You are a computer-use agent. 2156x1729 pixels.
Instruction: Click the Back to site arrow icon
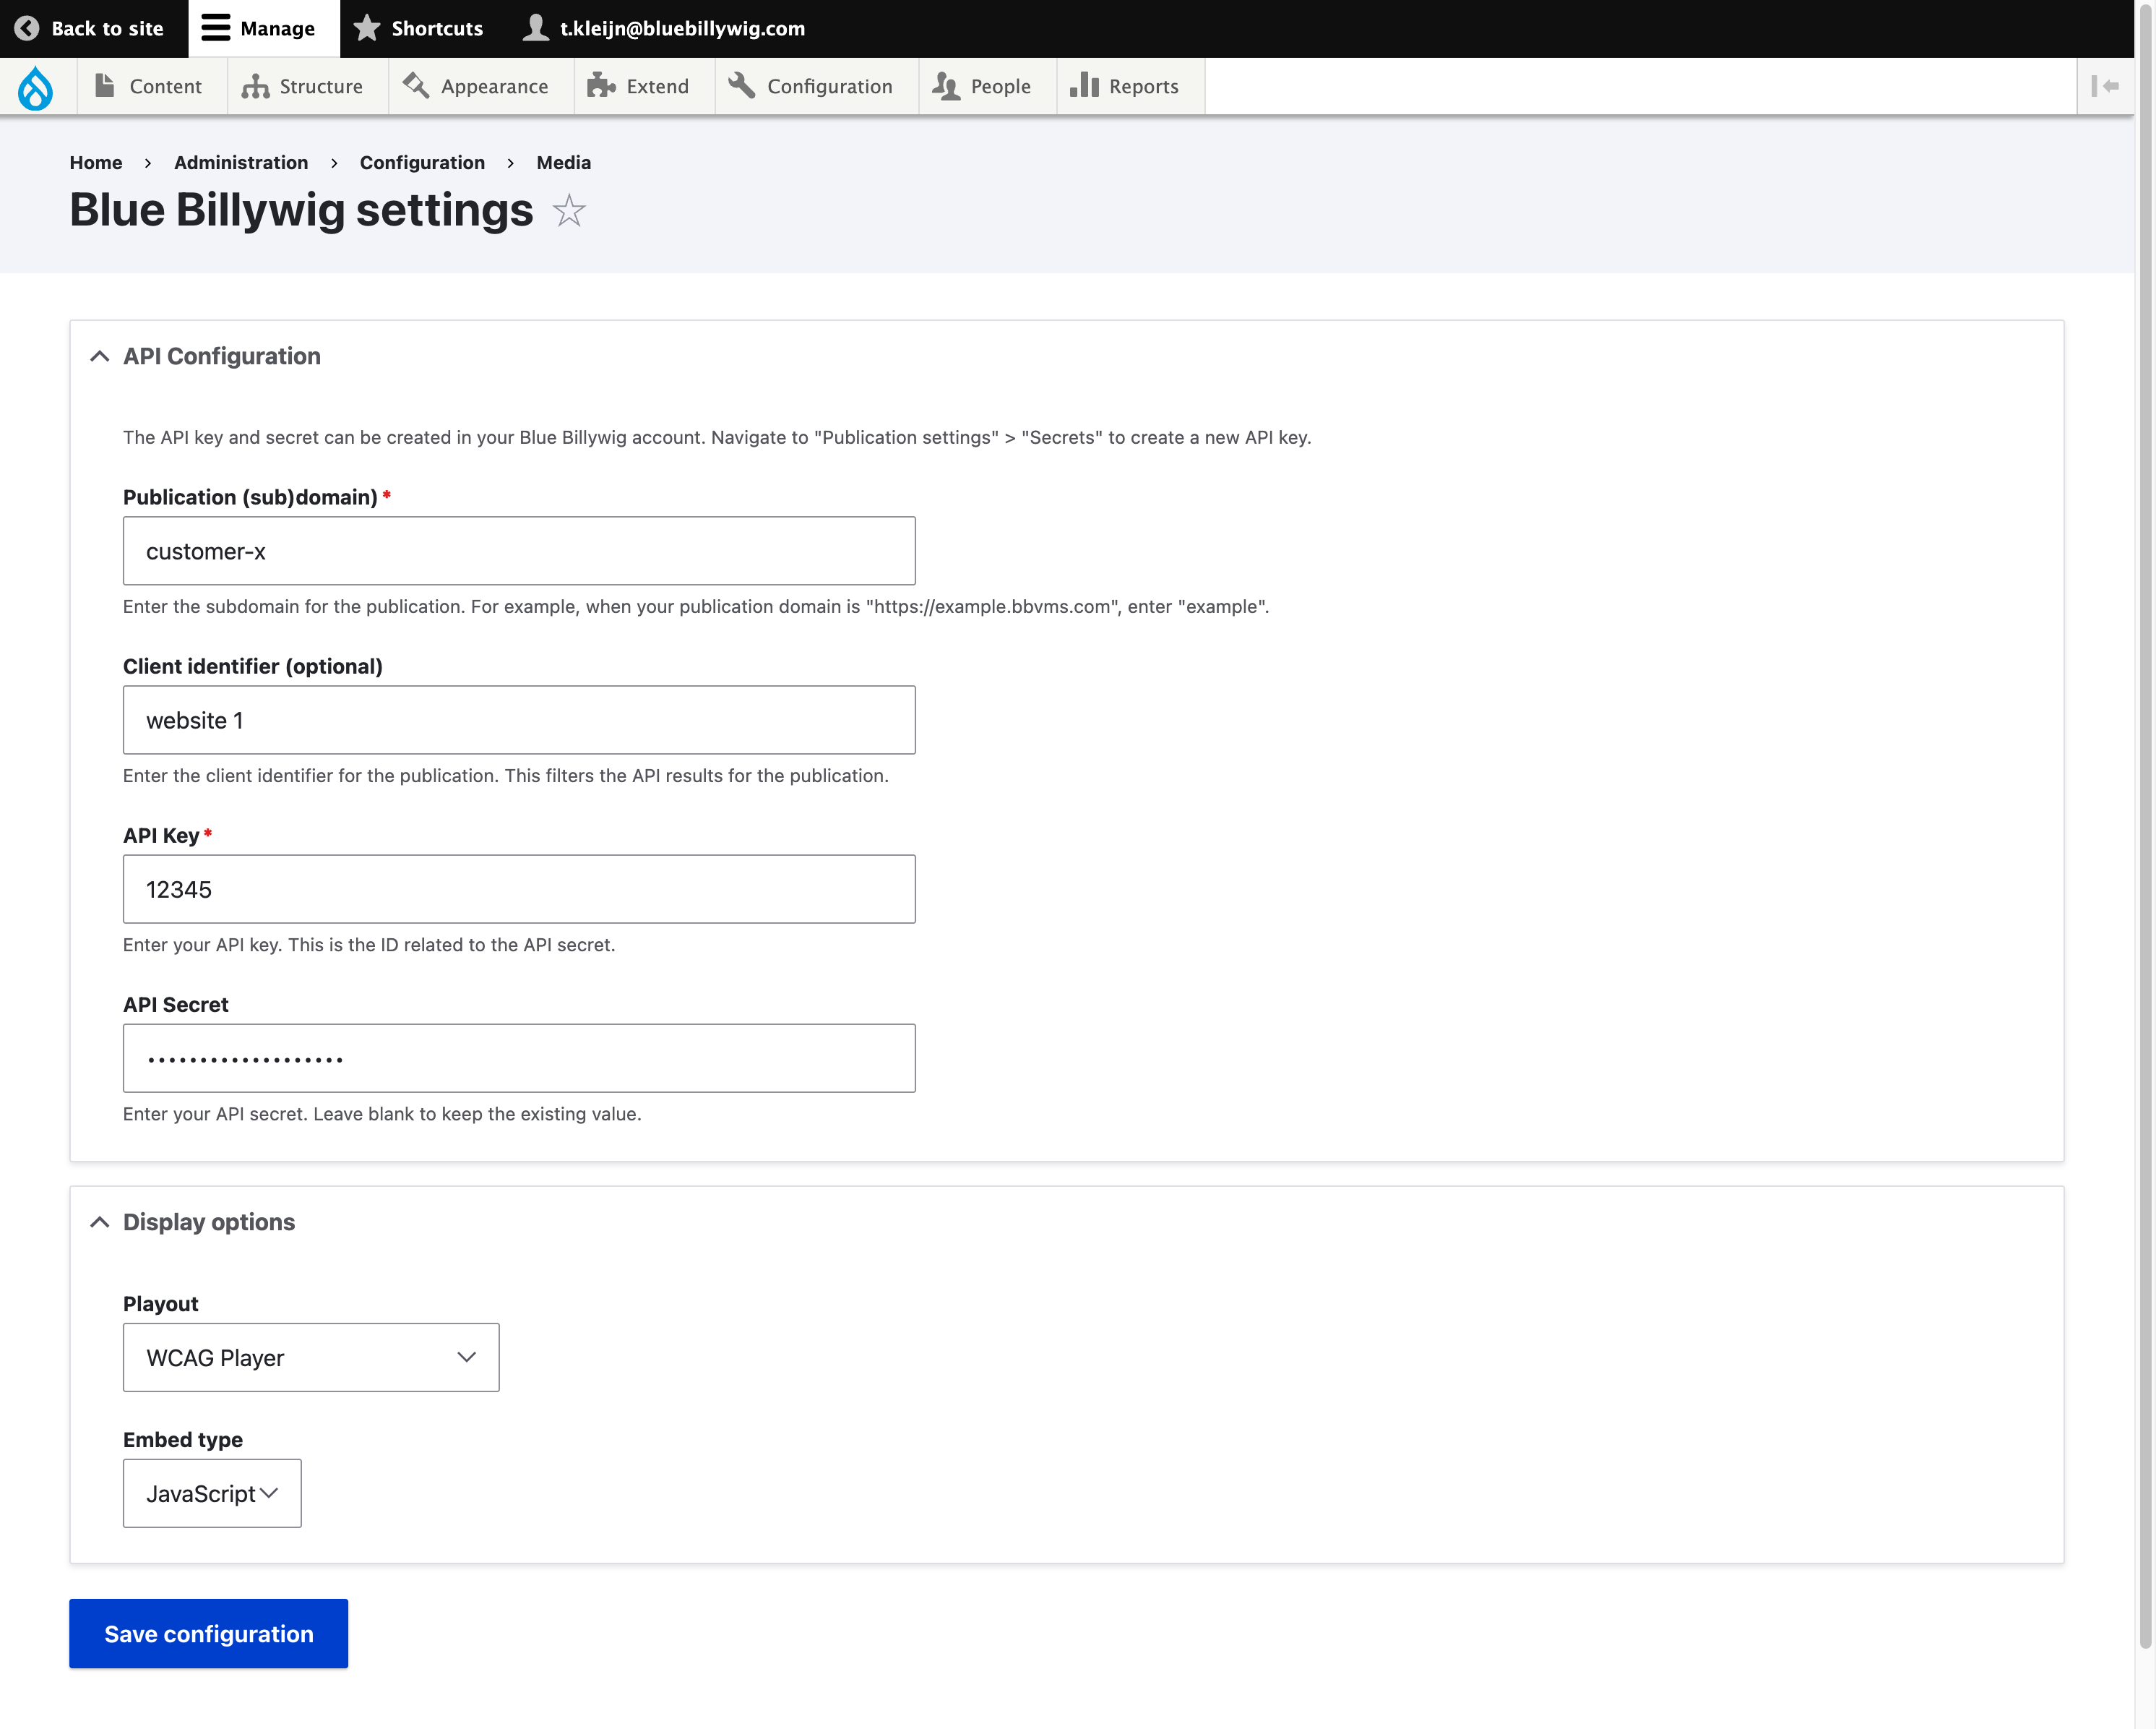click(x=27, y=28)
